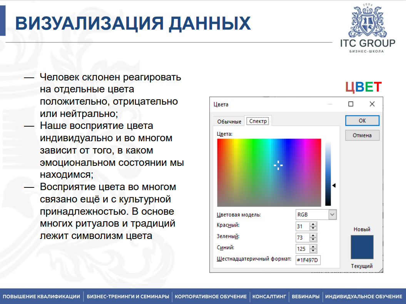The image size is (406, 304).
Task: Open the КОНСАЛТИНГ section
Action: (x=269, y=297)
